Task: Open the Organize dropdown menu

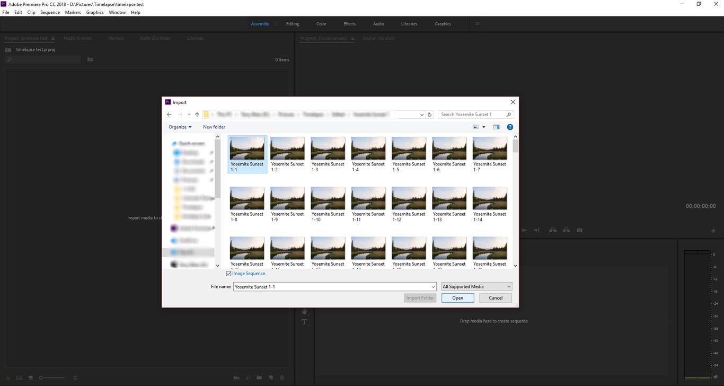Action: [180, 127]
